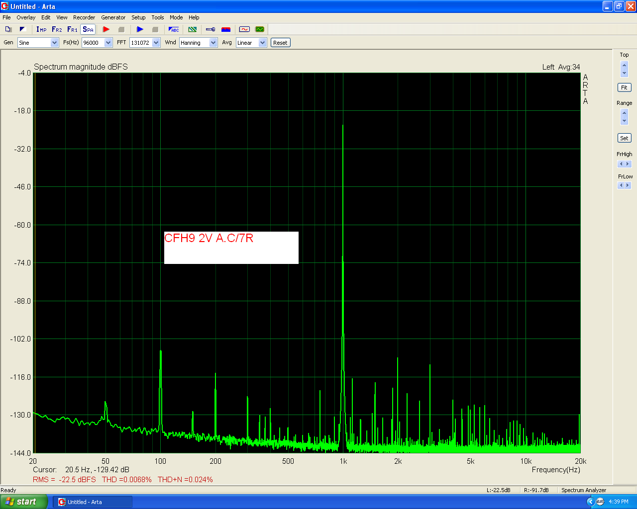Click the Left Avg:34 indicator

pyautogui.click(x=561, y=67)
